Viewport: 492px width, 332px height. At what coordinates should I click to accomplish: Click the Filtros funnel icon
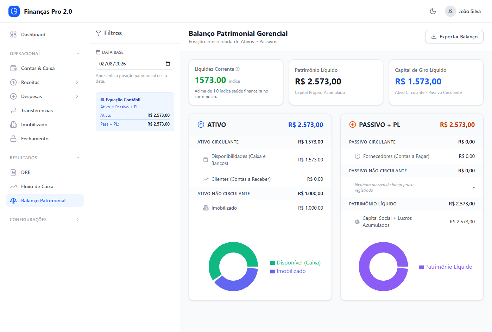(99, 33)
